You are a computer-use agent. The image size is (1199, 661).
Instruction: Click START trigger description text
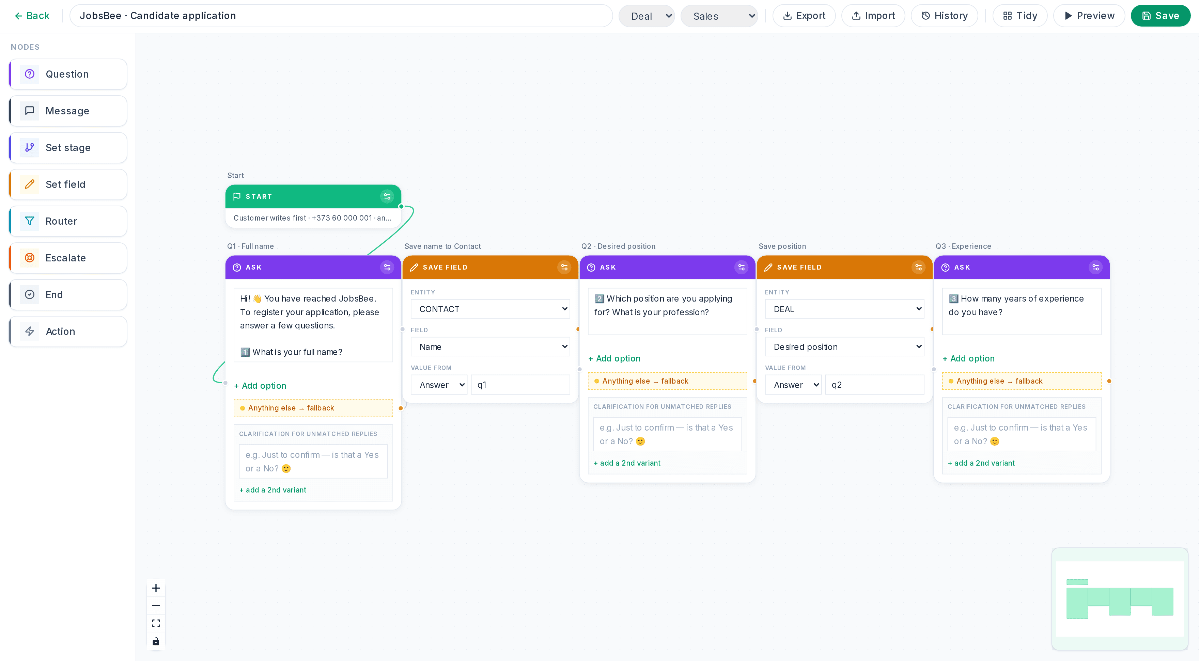[x=312, y=218]
